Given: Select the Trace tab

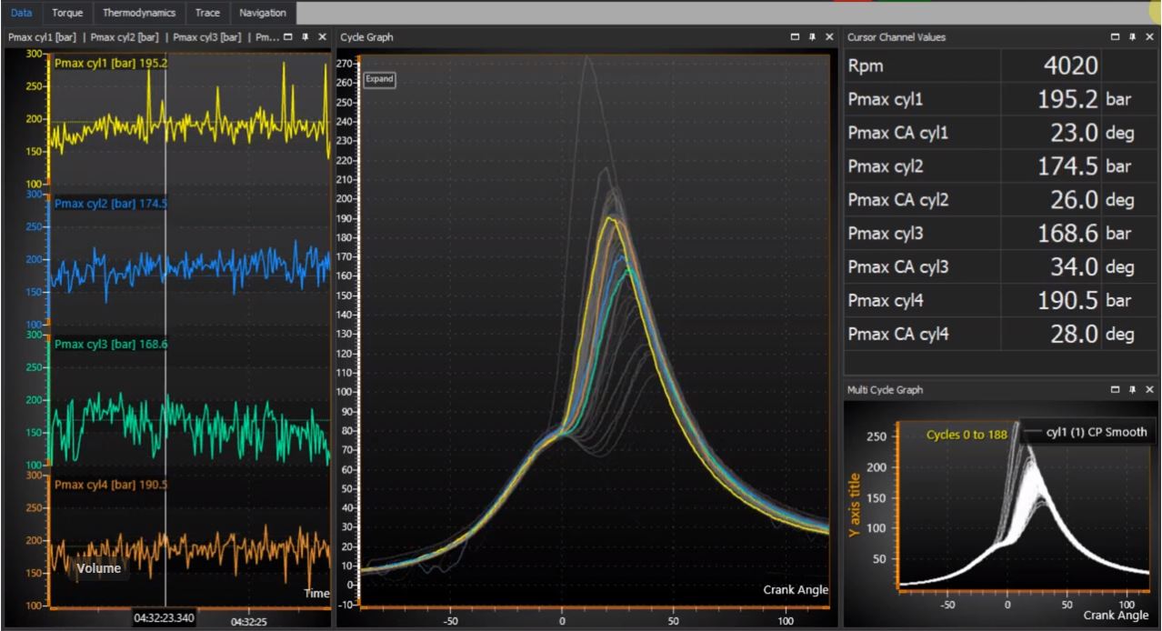Looking at the screenshot, I should [x=207, y=13].
